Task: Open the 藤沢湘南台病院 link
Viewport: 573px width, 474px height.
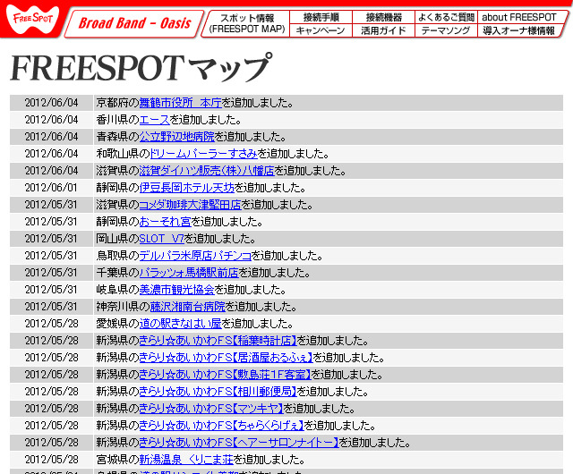Action: (x=188, y=307)
